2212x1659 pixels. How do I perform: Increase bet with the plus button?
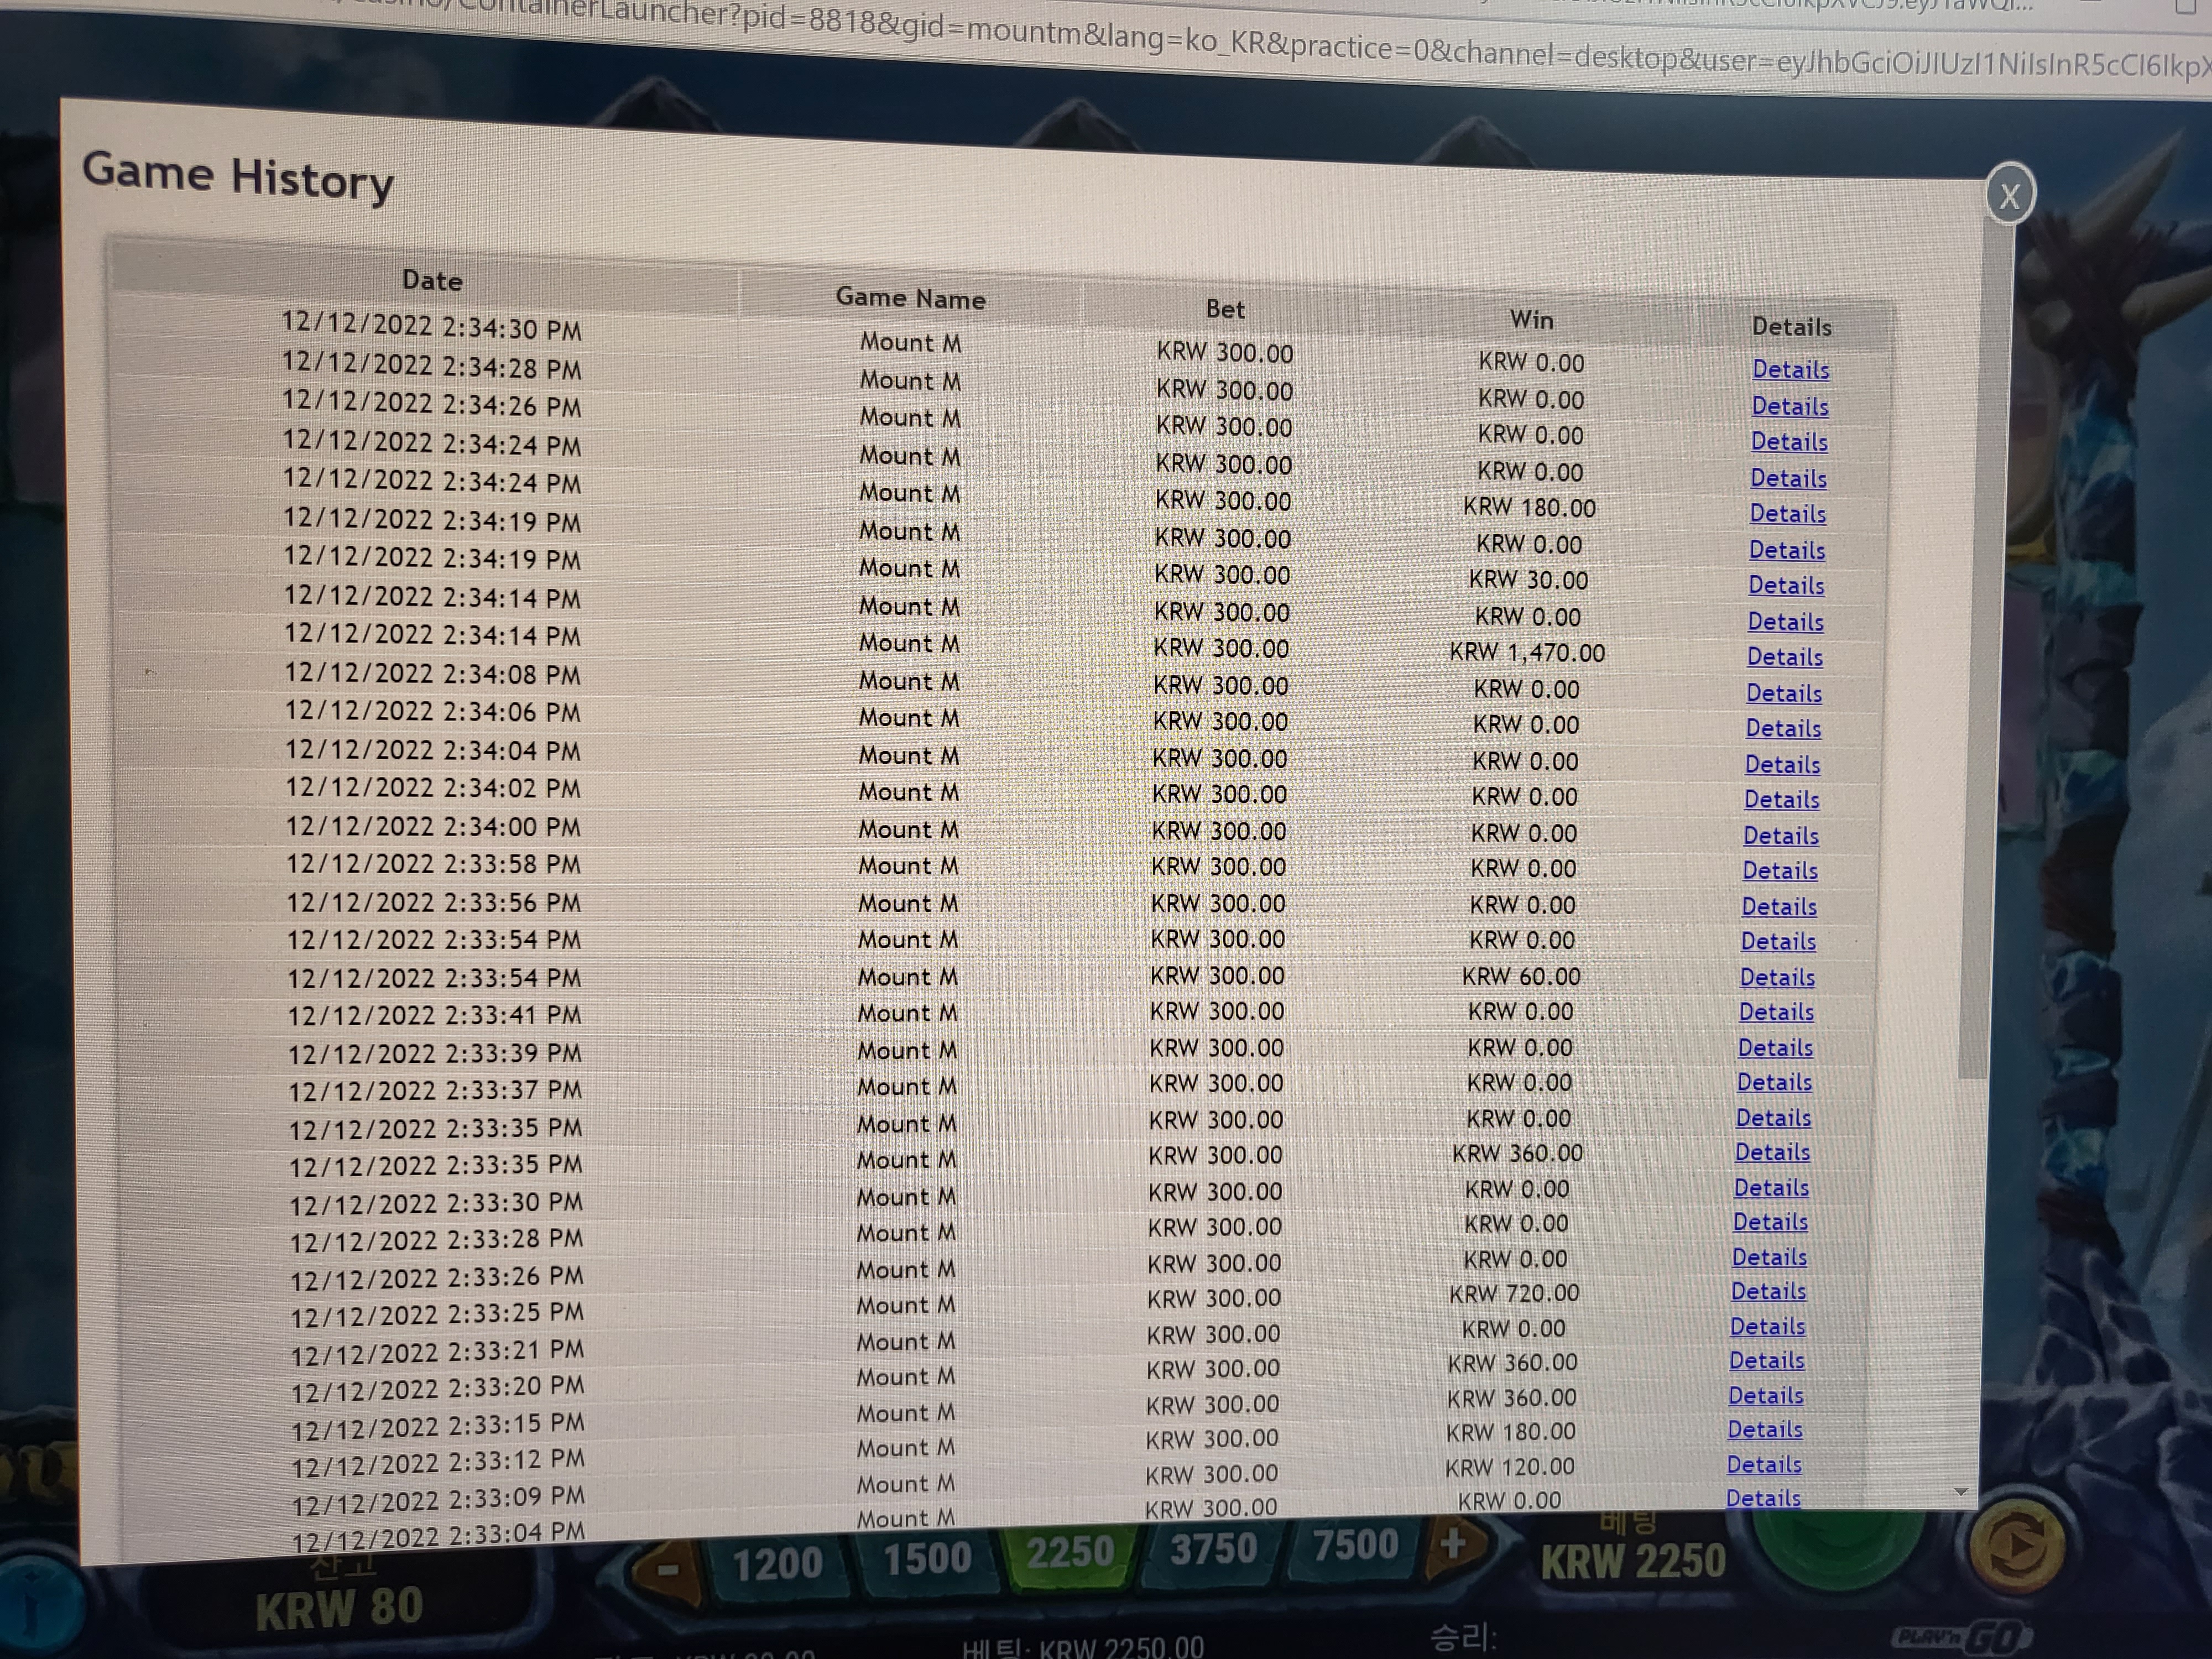coord(1453,1544)
